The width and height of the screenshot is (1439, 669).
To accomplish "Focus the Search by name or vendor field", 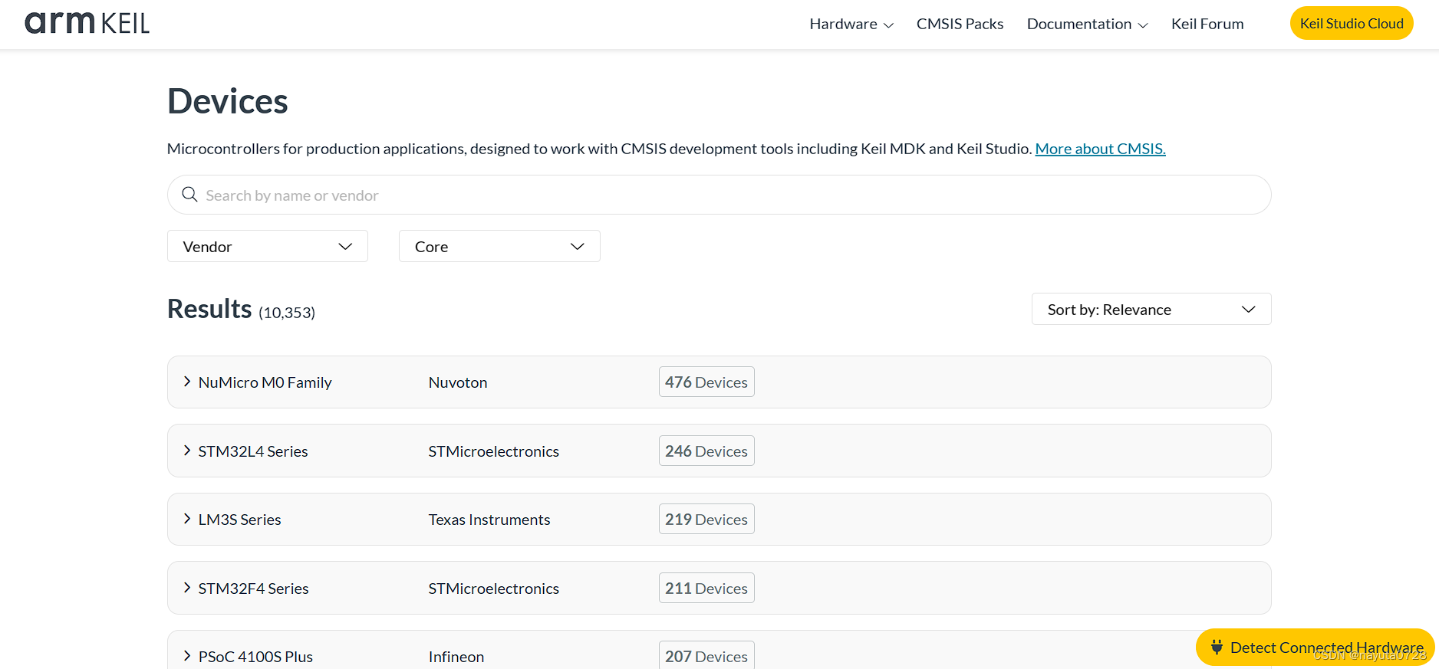I will [719, 195].
